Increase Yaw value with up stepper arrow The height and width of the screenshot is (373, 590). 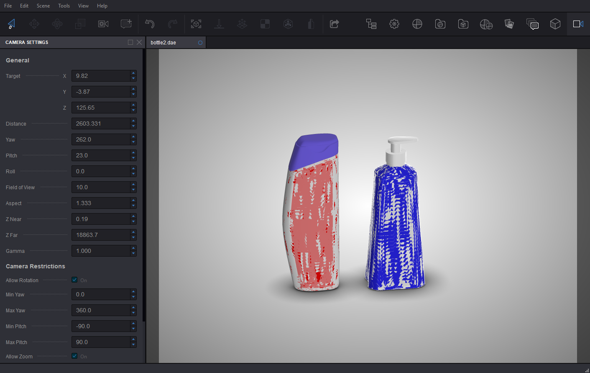click(133, 137)
